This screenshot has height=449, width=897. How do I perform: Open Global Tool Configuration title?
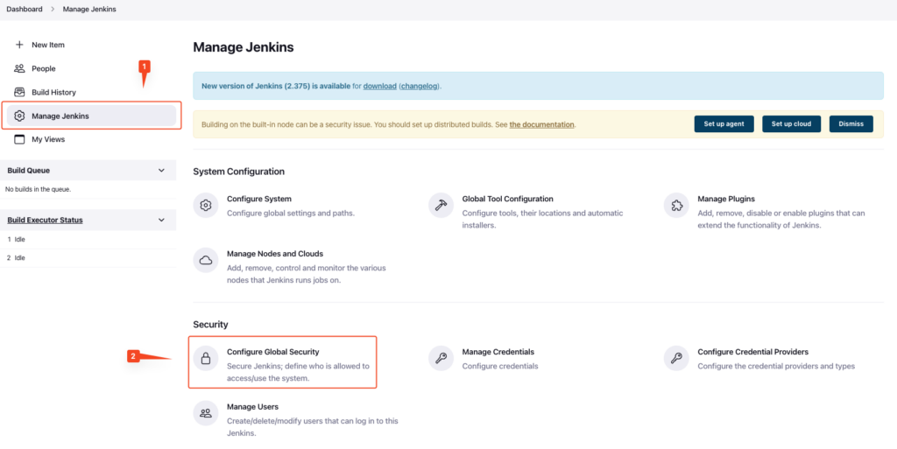(507, 199)
